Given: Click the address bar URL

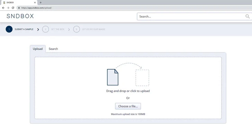Looking at the screenshot, I should pos(36,8).
